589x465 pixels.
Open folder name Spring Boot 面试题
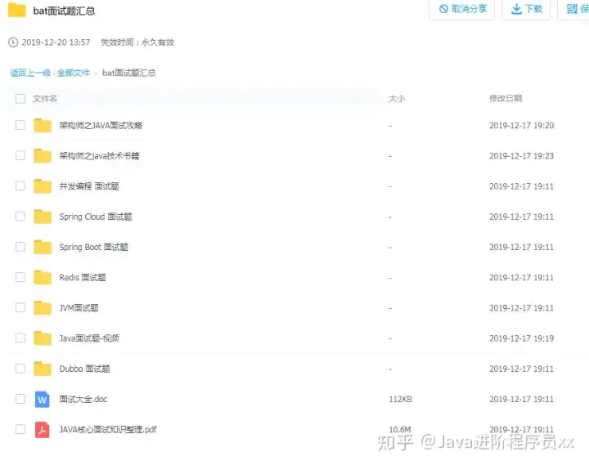click(93, 248)
